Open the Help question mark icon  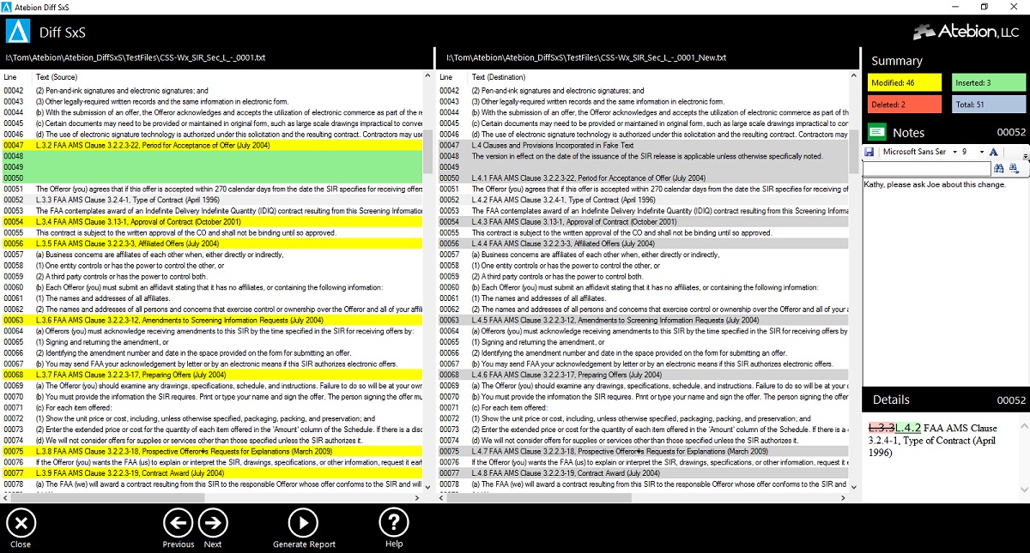(393, 521)
